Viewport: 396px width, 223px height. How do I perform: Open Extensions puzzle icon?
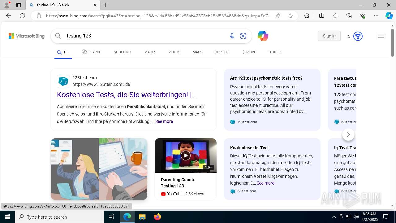click(307, 16)
